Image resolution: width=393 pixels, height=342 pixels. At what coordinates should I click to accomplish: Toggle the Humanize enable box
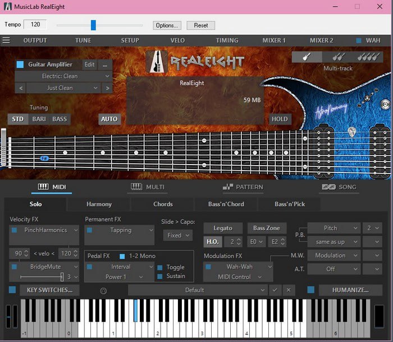point(311,290)
